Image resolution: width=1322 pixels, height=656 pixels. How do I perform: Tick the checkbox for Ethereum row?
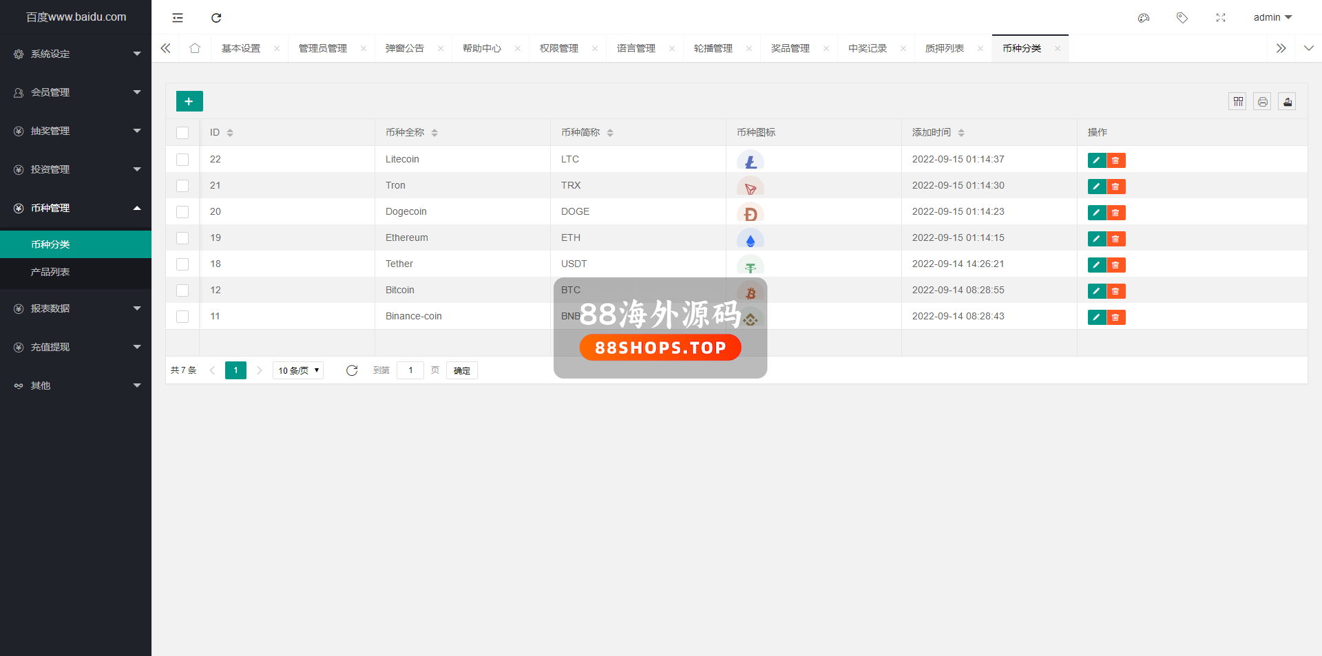pyautogui.click(x=182, y=238)
